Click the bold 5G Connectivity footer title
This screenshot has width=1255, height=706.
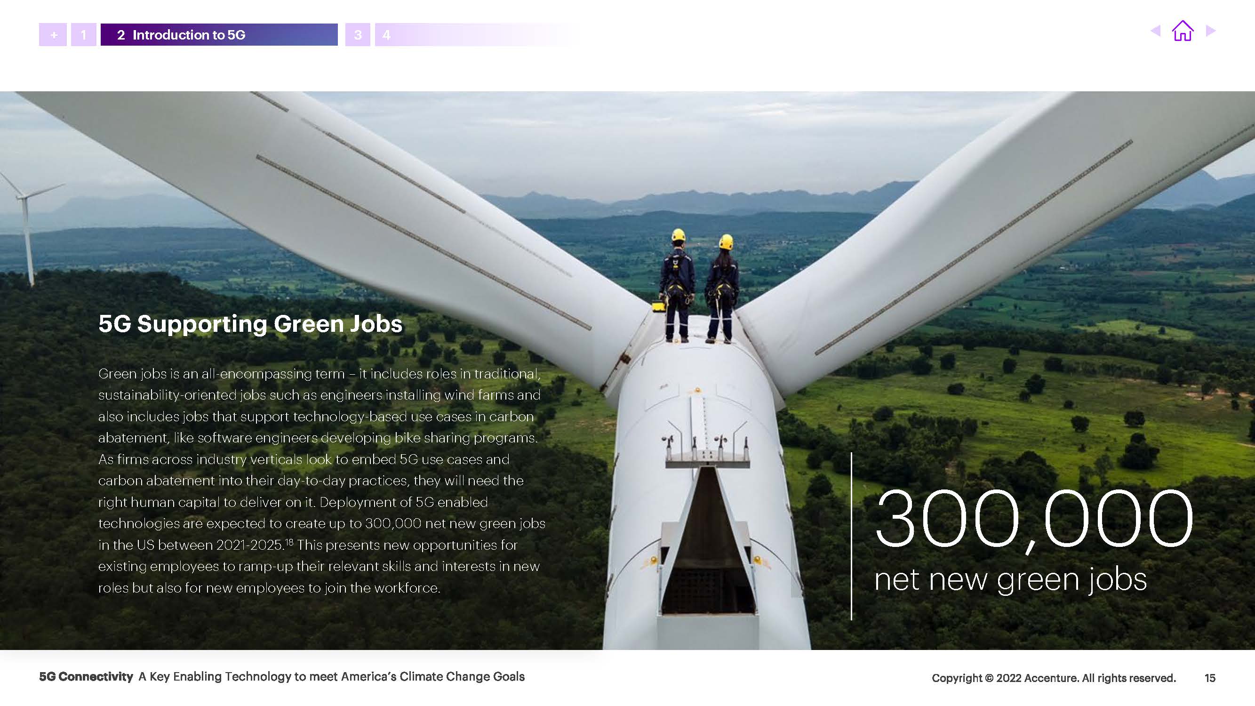click(x=86, y=676)
